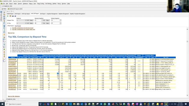
Task: Click the report scrollbar down arrow
Action: point(187,95)
